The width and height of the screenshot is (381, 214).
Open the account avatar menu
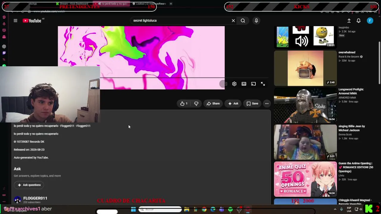(x=370, y=21)
